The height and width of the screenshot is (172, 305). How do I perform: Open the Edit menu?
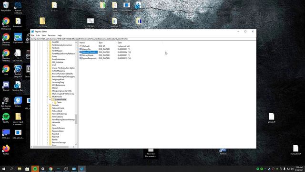pyautogui.click(x=38, y=35)
